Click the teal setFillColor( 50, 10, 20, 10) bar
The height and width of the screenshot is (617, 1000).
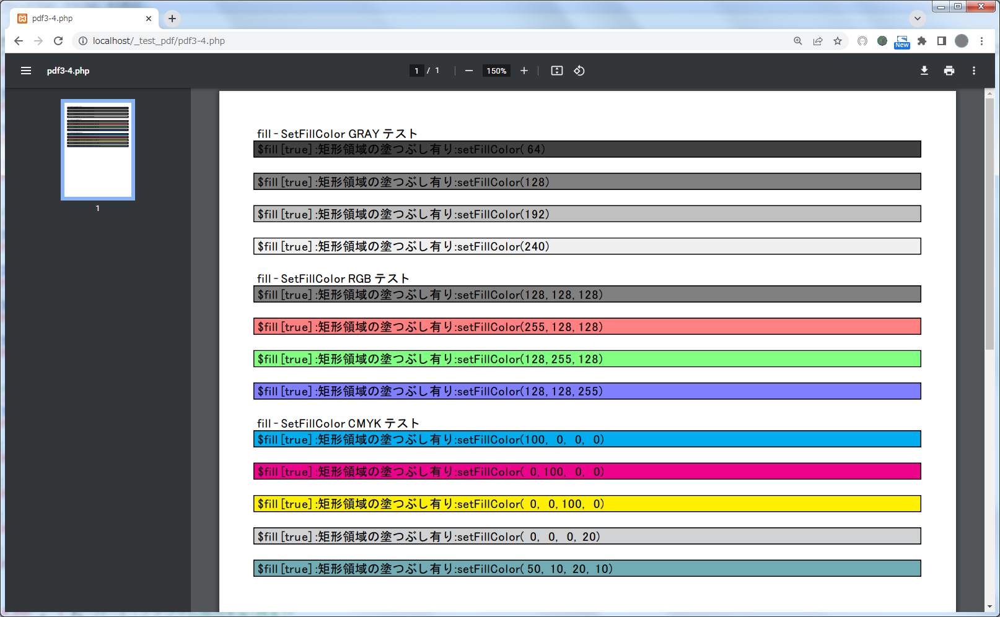click(x=587, y=568)
